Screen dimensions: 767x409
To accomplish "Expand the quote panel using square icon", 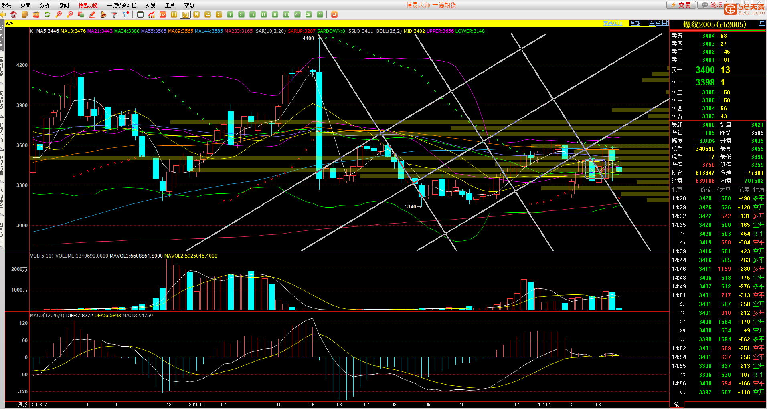I will 762,23.
